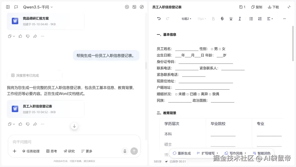Click the pause circle icon in the chat header

tap(127, 7)
